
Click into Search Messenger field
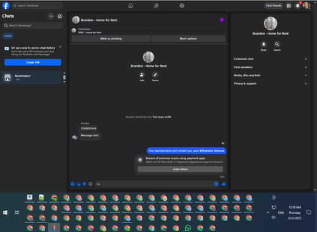tap(33, 25)
